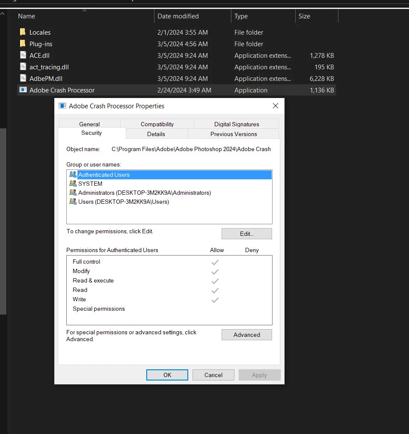Click the Allow checkmark for Read
This screenshot has width=409, height=434.
click(x=215, y=290)
